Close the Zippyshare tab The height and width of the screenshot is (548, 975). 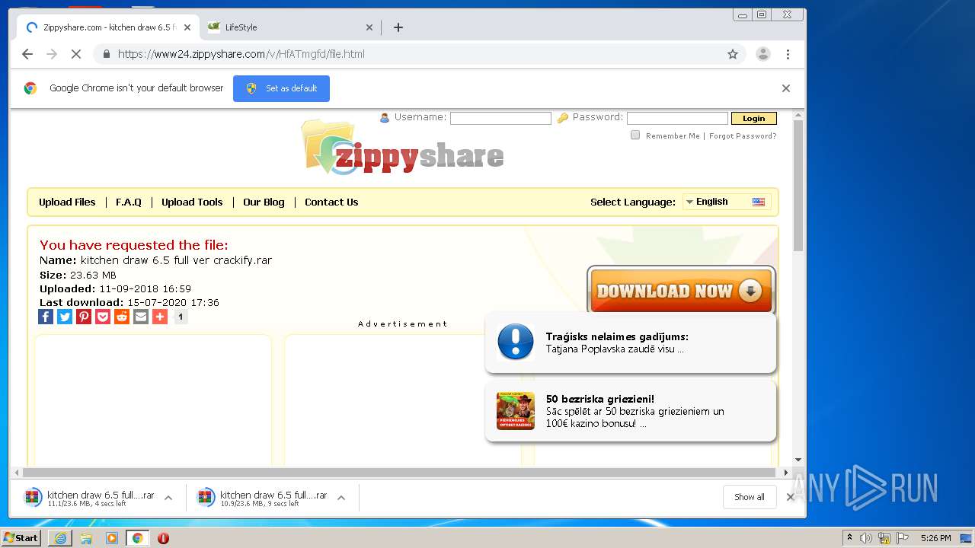[x=187, y=27]
